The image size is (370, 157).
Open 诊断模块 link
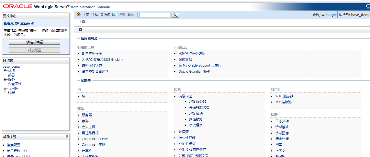click(282, 127)
